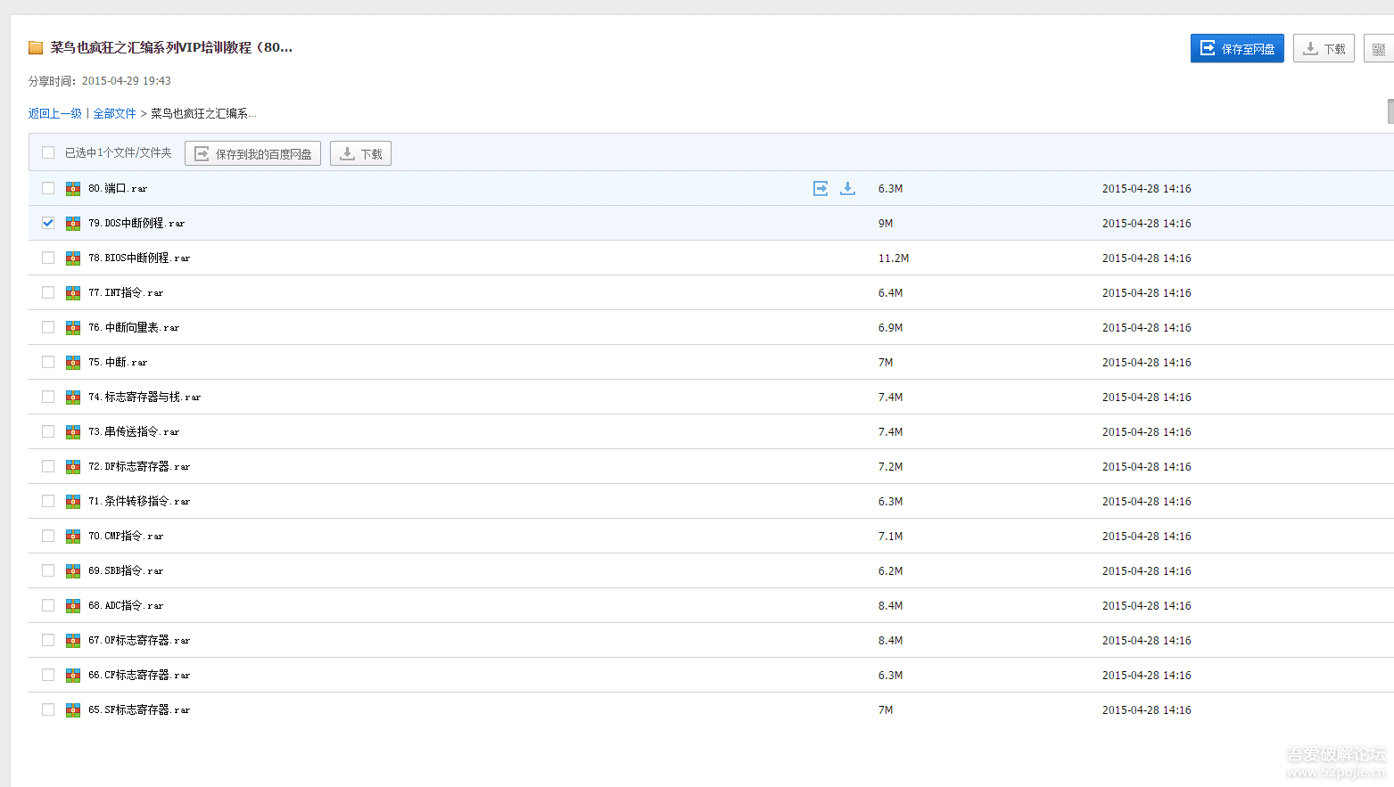
Task: Click the rar icon of 65.SF标志寄存器.rar
Action: click(x=73, y=710)
